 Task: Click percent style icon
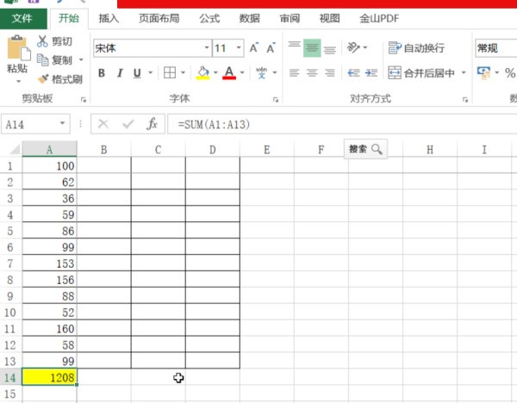(x=510, y=73)
